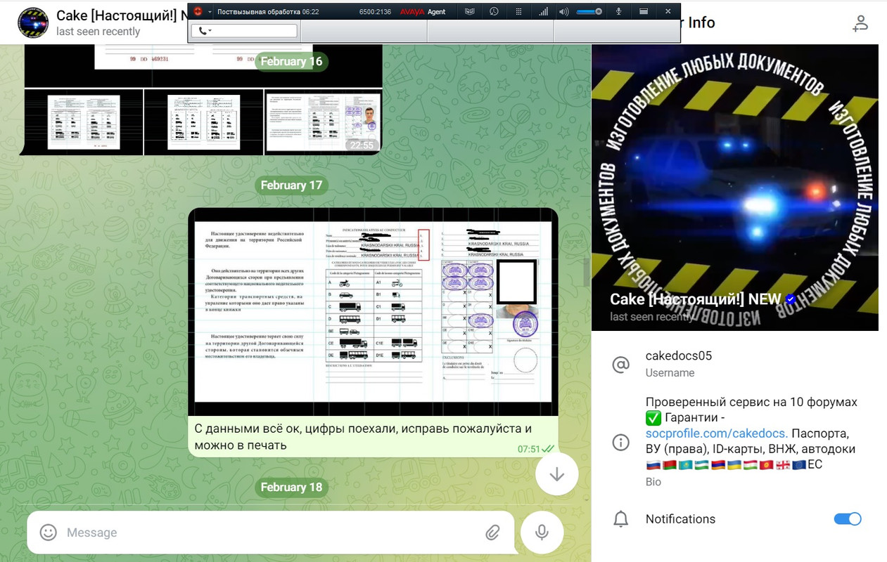887x562 pixels.
Task: Open the phone handset dropdown in the Avaya number field
Action: coord(205,31)
